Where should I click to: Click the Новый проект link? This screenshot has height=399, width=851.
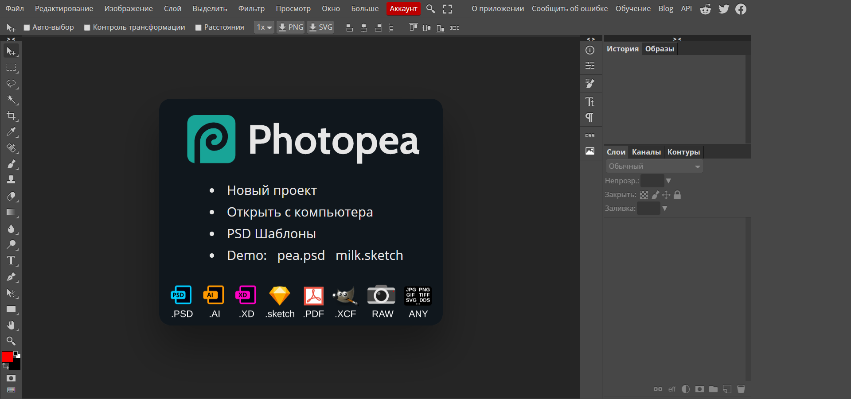[272, 190]
